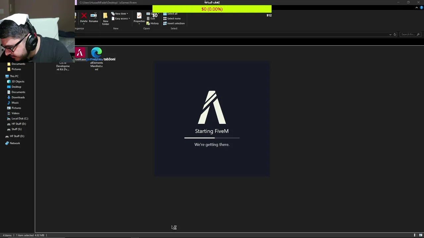Click into the Search fivem field
This screenshot has height=238, width=424.
(x=410, y=34)
